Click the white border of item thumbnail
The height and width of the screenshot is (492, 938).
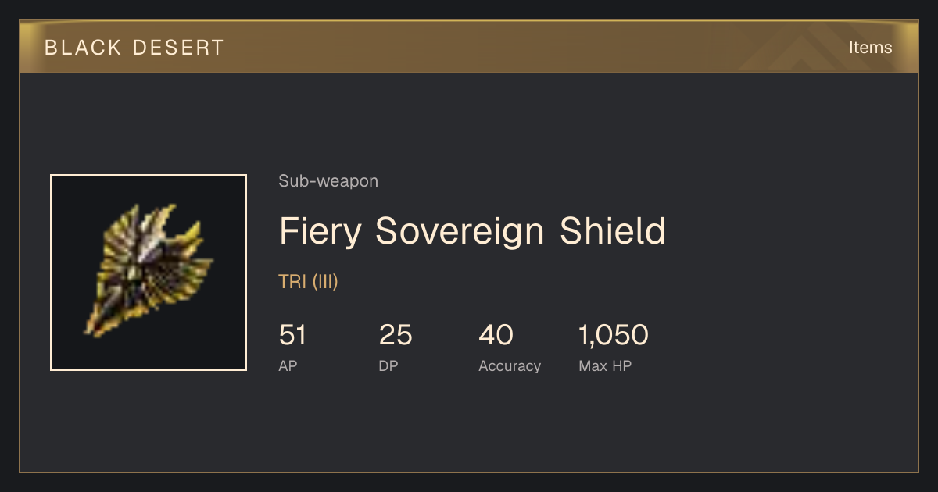click(x=149, y=176)
